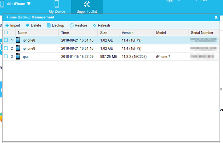Tick the checkbox for row 2 iphone8
223x143 pixels.
click(6, 48)
